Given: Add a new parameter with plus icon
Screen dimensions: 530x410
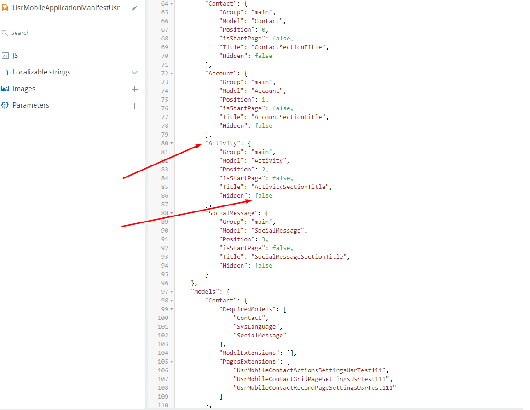Looking at the screenshot, I should 134,106.
